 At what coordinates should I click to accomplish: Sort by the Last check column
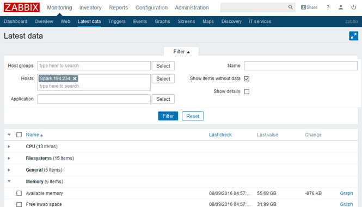(x=220, y=135)
